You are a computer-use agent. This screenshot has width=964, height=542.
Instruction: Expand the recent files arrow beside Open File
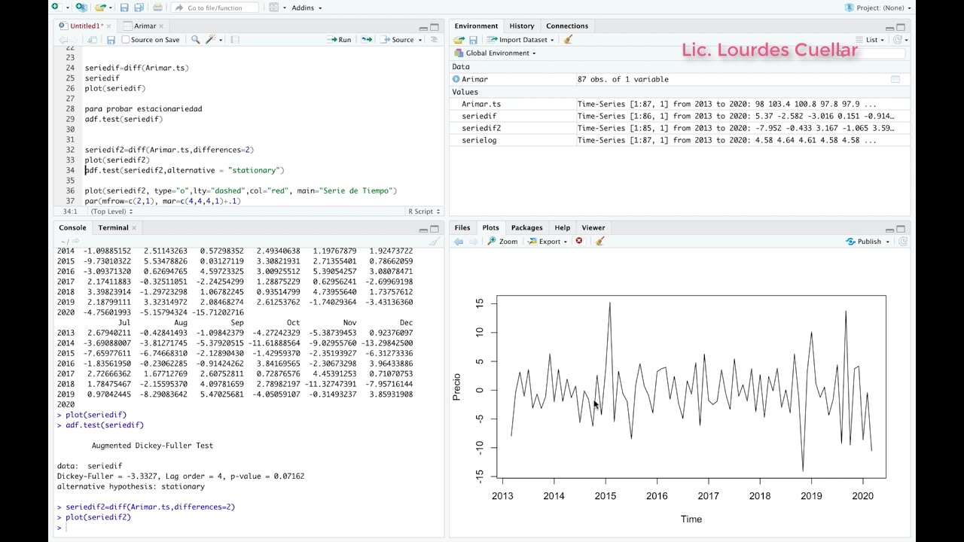(110, 8)
